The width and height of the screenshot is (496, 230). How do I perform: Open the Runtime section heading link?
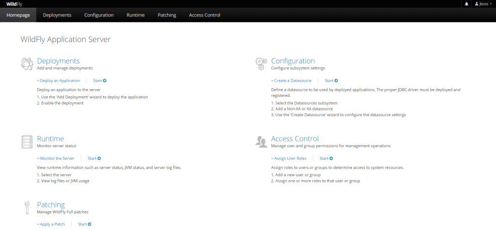[x=50, y=138]
